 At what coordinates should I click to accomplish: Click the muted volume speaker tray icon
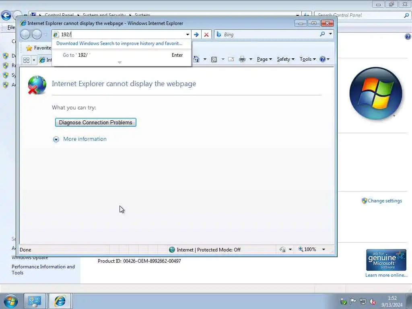(x=373, y=302)
